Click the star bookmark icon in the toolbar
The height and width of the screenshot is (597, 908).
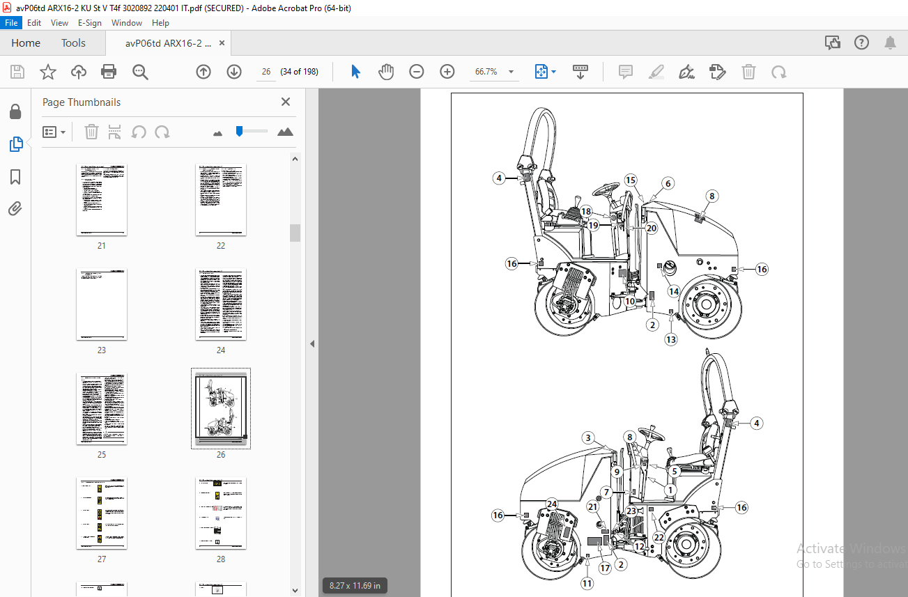click(48, 72)
